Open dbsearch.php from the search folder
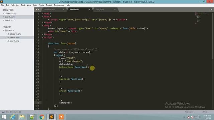 coord(16,34)
